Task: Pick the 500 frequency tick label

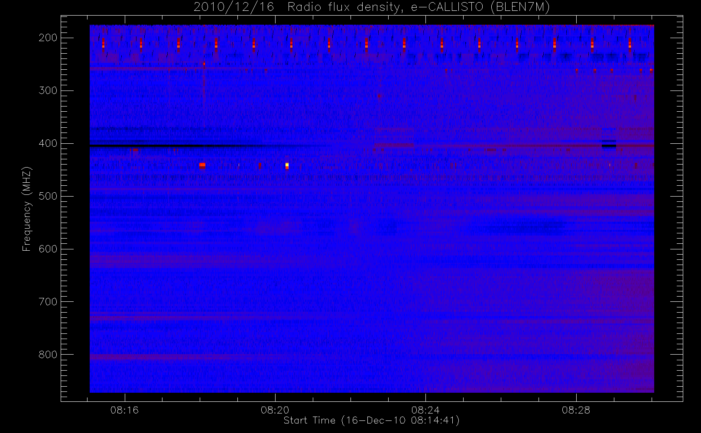Action: pyautogui.click(x=48, y=196)
